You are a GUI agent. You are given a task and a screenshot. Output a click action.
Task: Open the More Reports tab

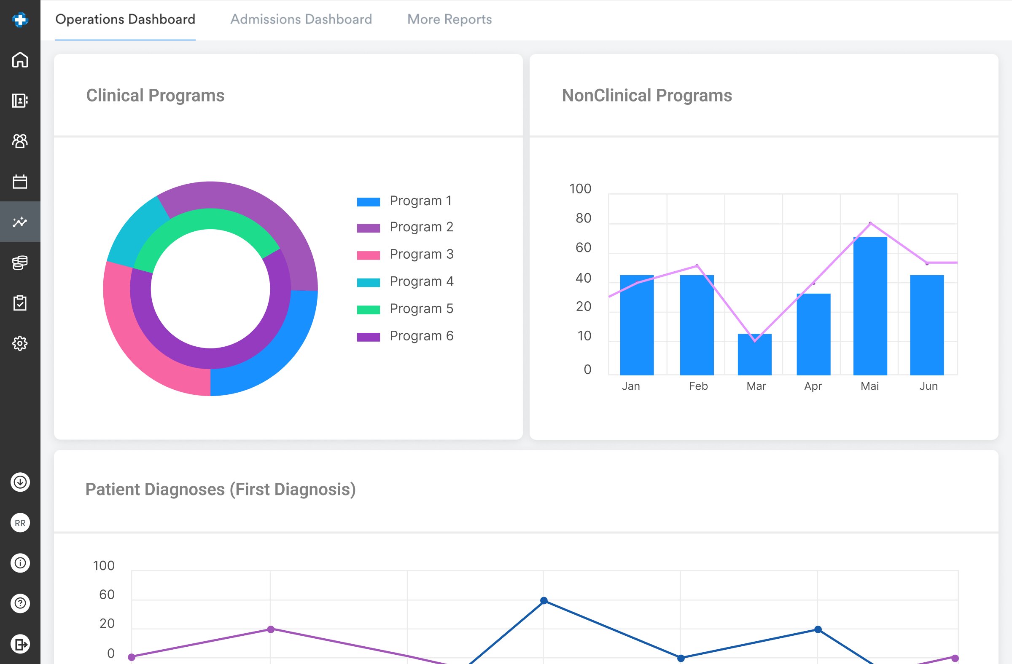tap(449, 19)
